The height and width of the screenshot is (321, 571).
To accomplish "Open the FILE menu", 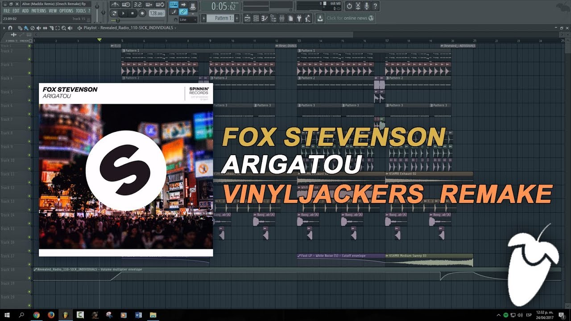I will click(7, 11).
